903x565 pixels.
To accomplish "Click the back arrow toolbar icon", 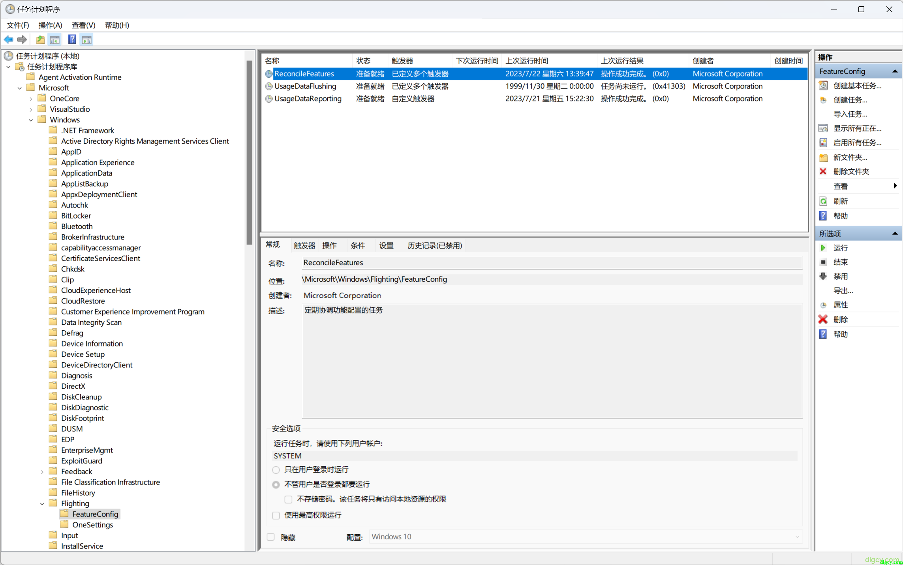I will [x=9, y=39].
